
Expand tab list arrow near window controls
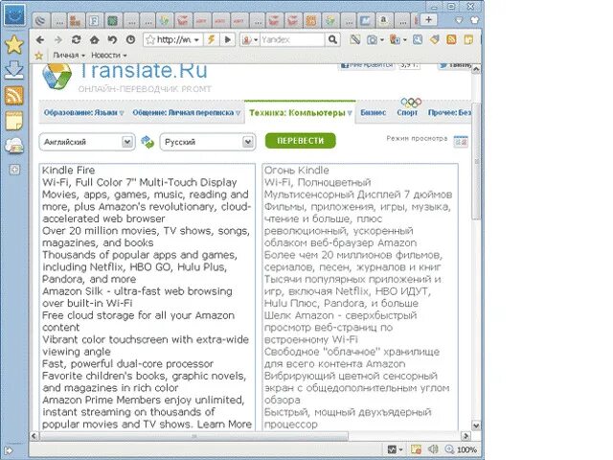click(x=460, y=20)
